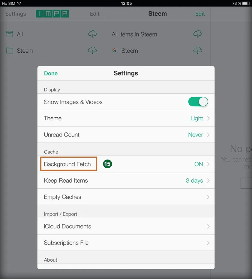This screenshot has height=279, width=252.
Task: Select the Steem folder row
Action: point(52,51)
